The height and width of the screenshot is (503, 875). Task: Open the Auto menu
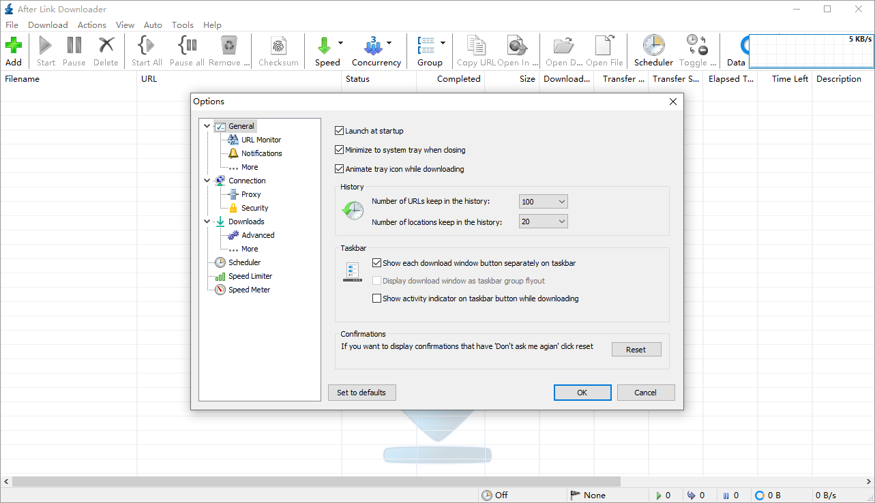153,25
